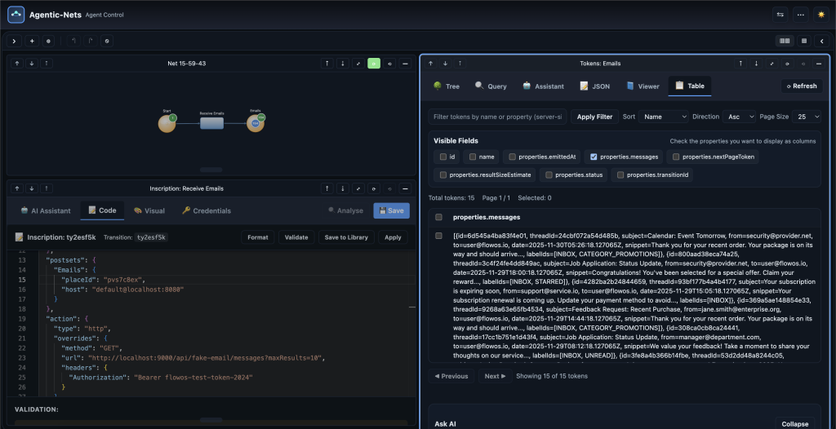Open the Credentials tab in Inscription panel
This screenshot has width=836, height=429.
206,210
